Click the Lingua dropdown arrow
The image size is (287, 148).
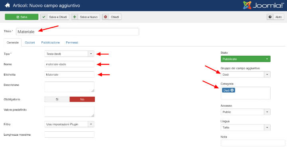(267, 128)
